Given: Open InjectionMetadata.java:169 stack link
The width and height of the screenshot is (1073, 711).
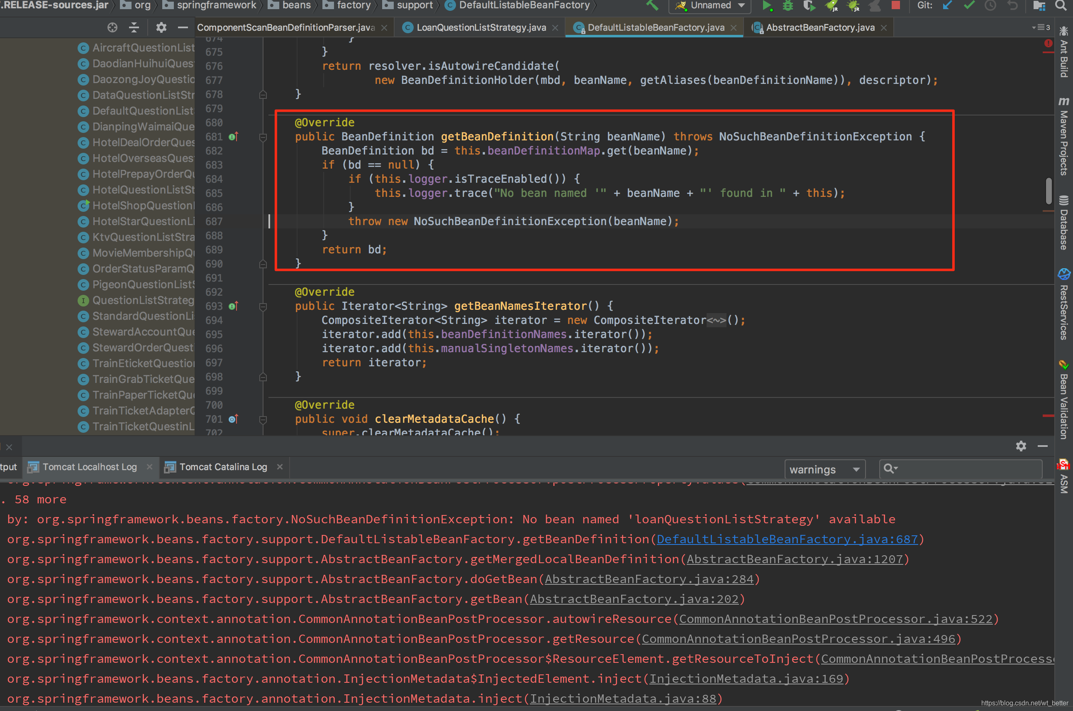Looking at the screenshot, I should tap(746, 679).
